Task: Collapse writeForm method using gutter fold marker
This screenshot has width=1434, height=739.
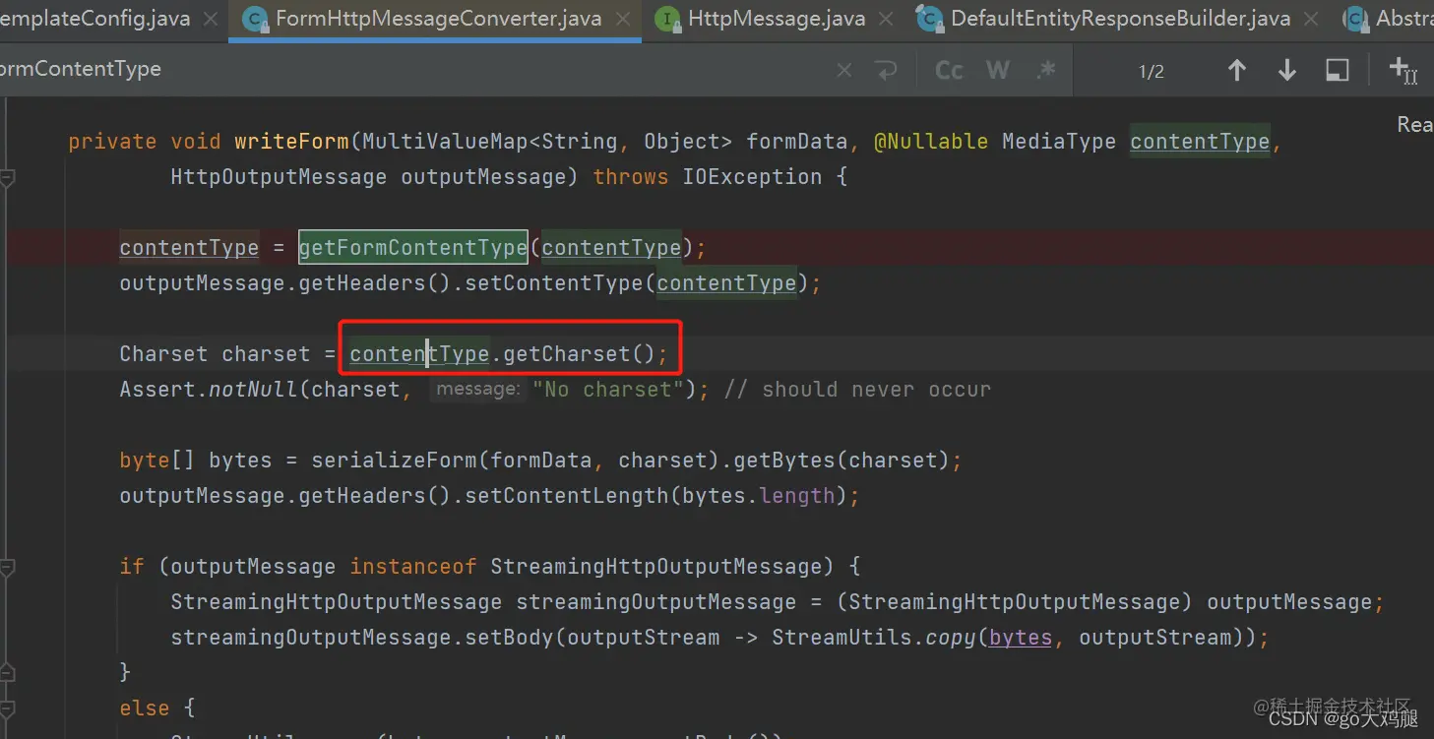Action: click(7, 177)
